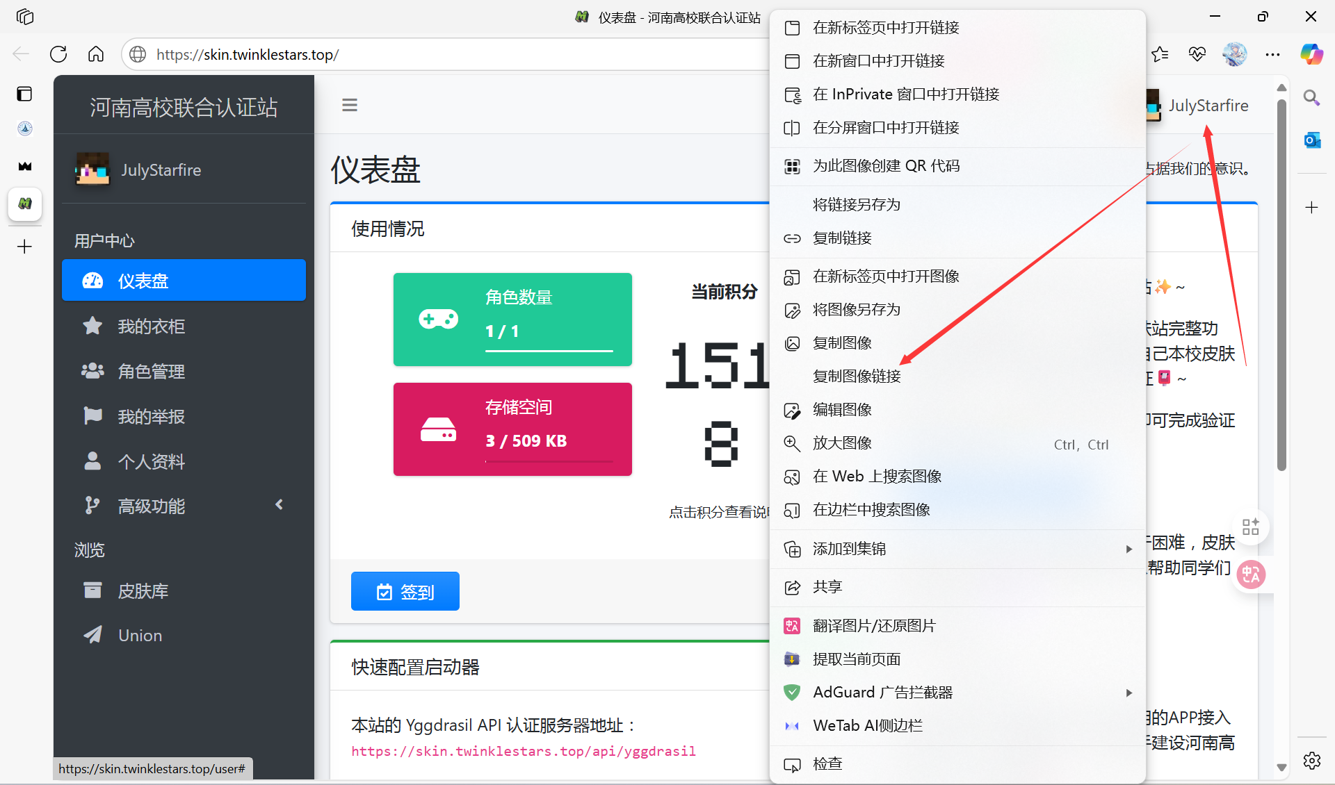Image resolution: width=1335 pixels, height=785 pixels.
Task: Select 复制图像链接 from the context menu
Action: tap(857, 376)
